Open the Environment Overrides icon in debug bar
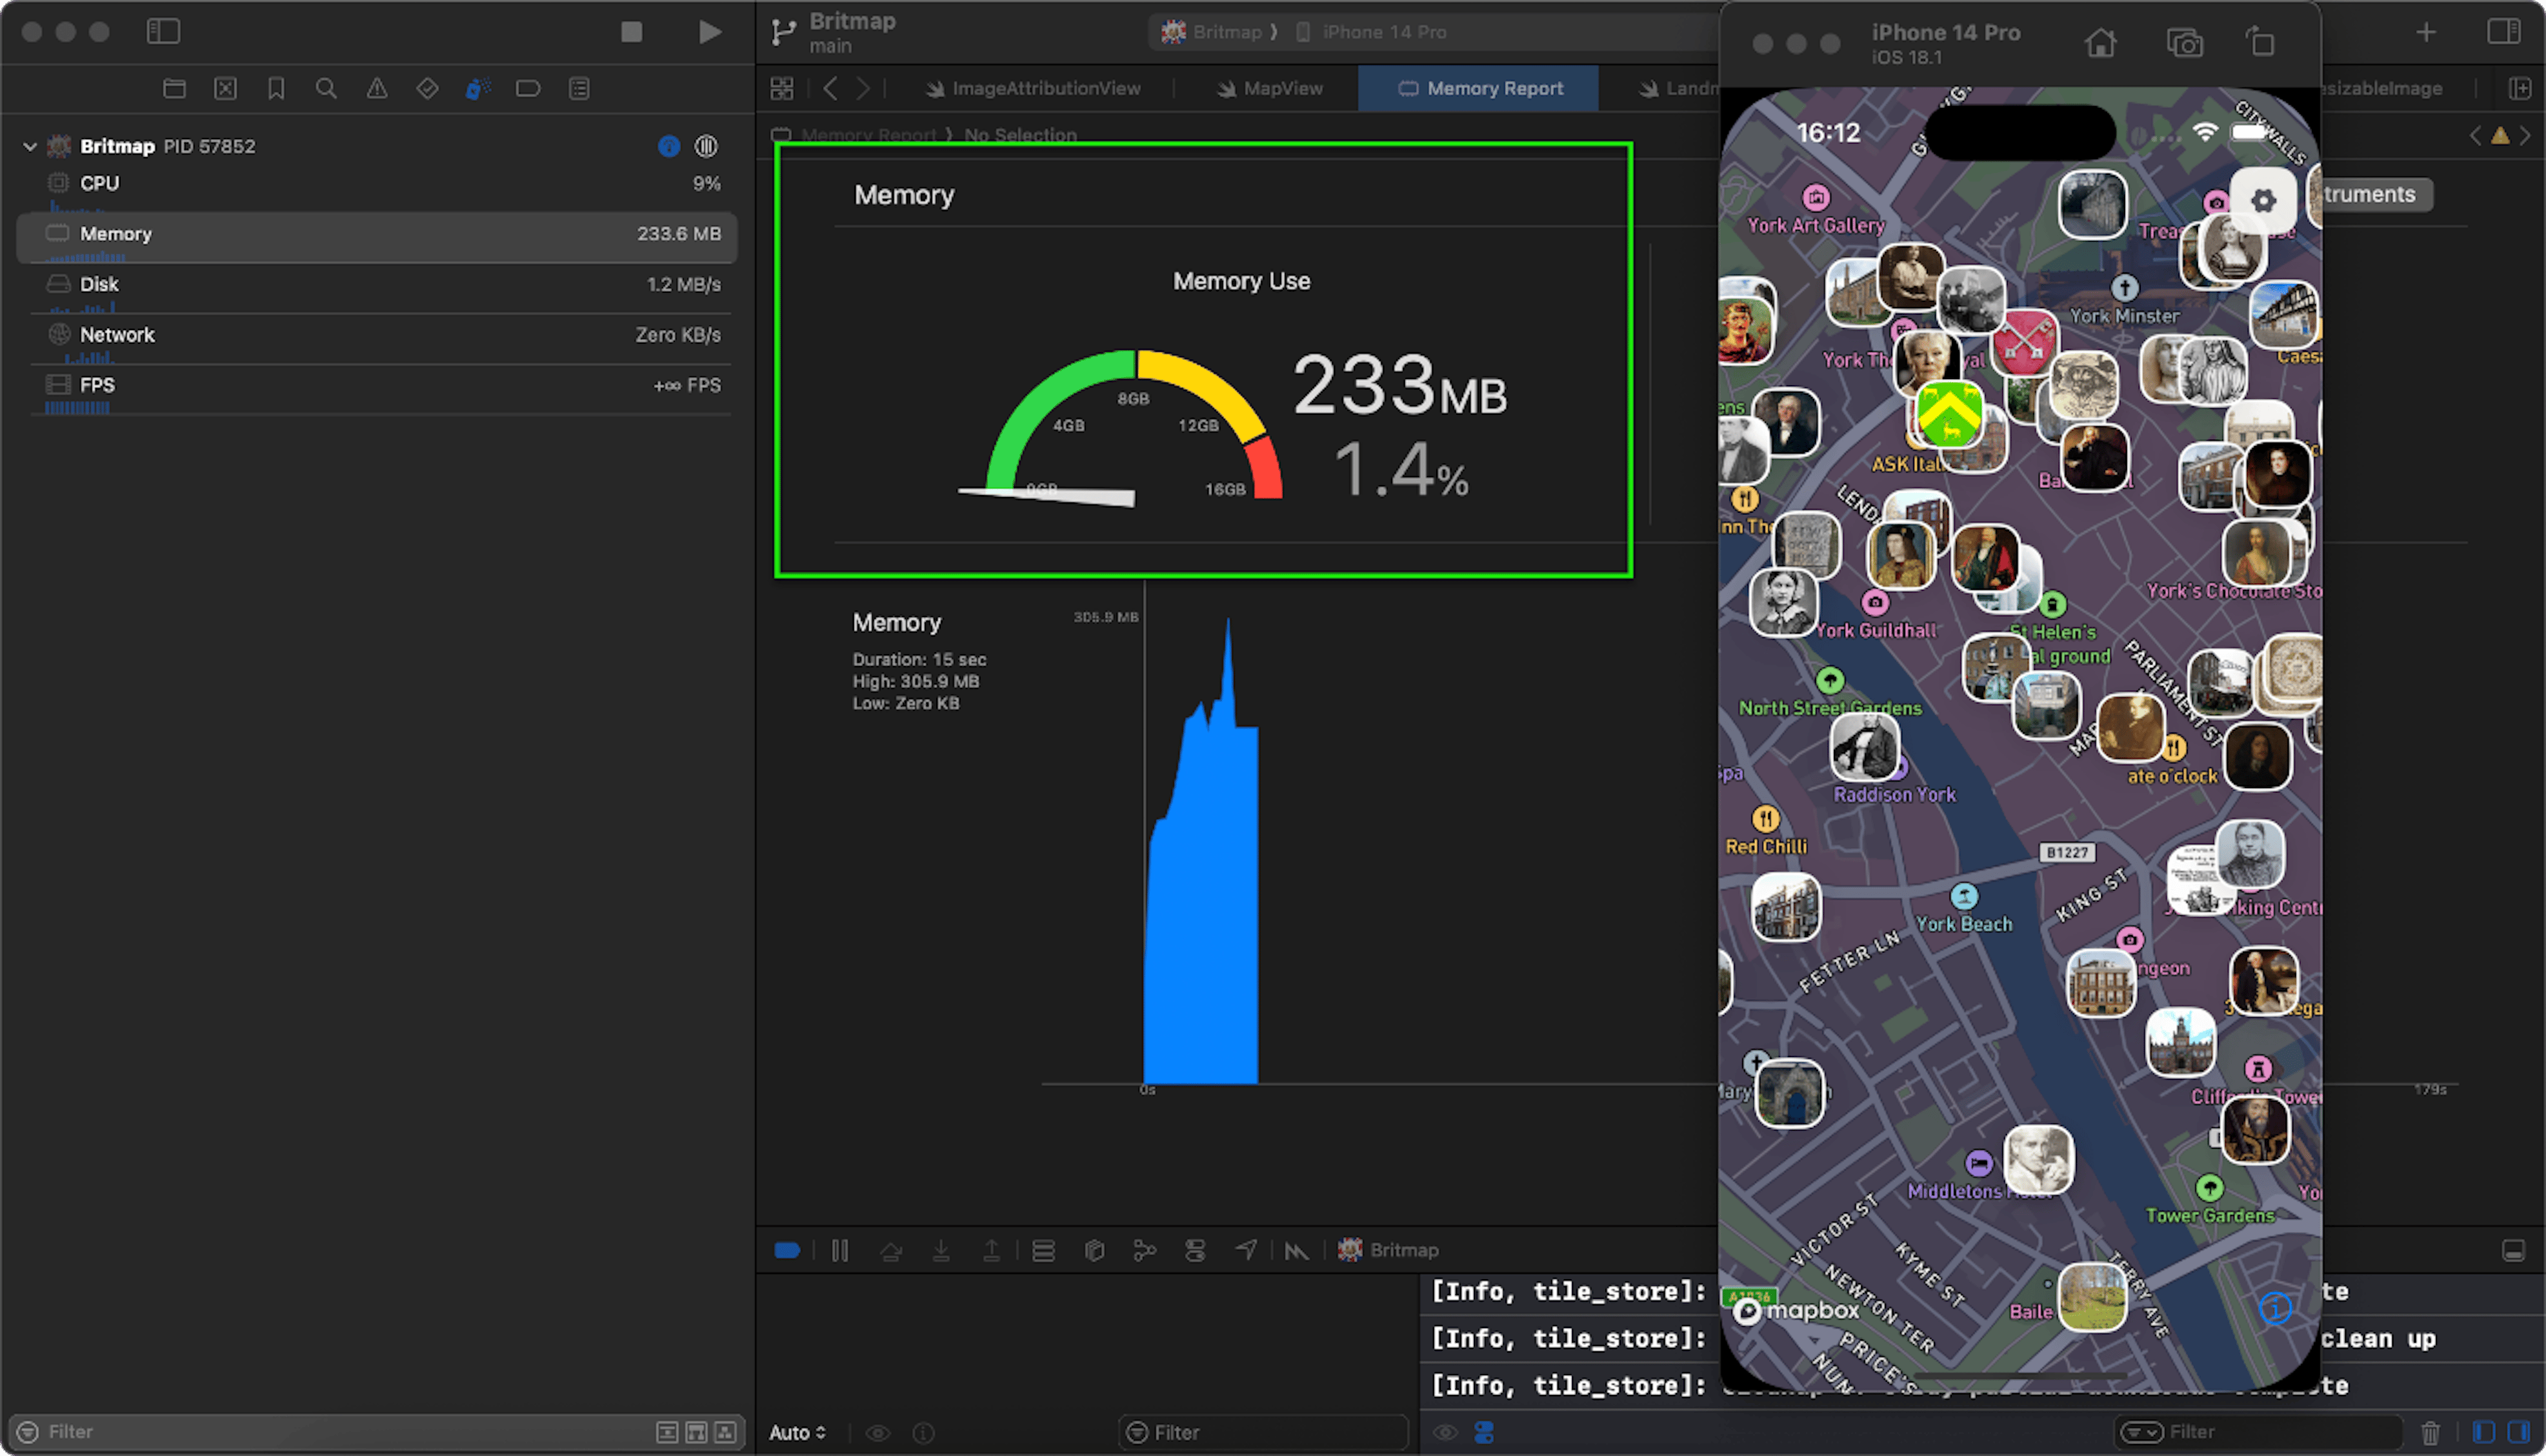The height and width of the screenshot is (1456, 2546). 1195,1250
